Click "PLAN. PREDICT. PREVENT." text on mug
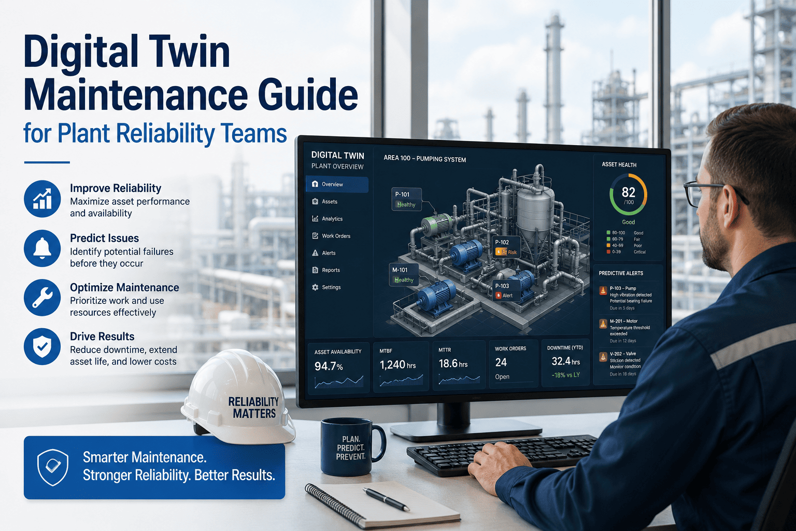Image resolution: width=796 pixels, height=531 pixels. coord(351,448)
